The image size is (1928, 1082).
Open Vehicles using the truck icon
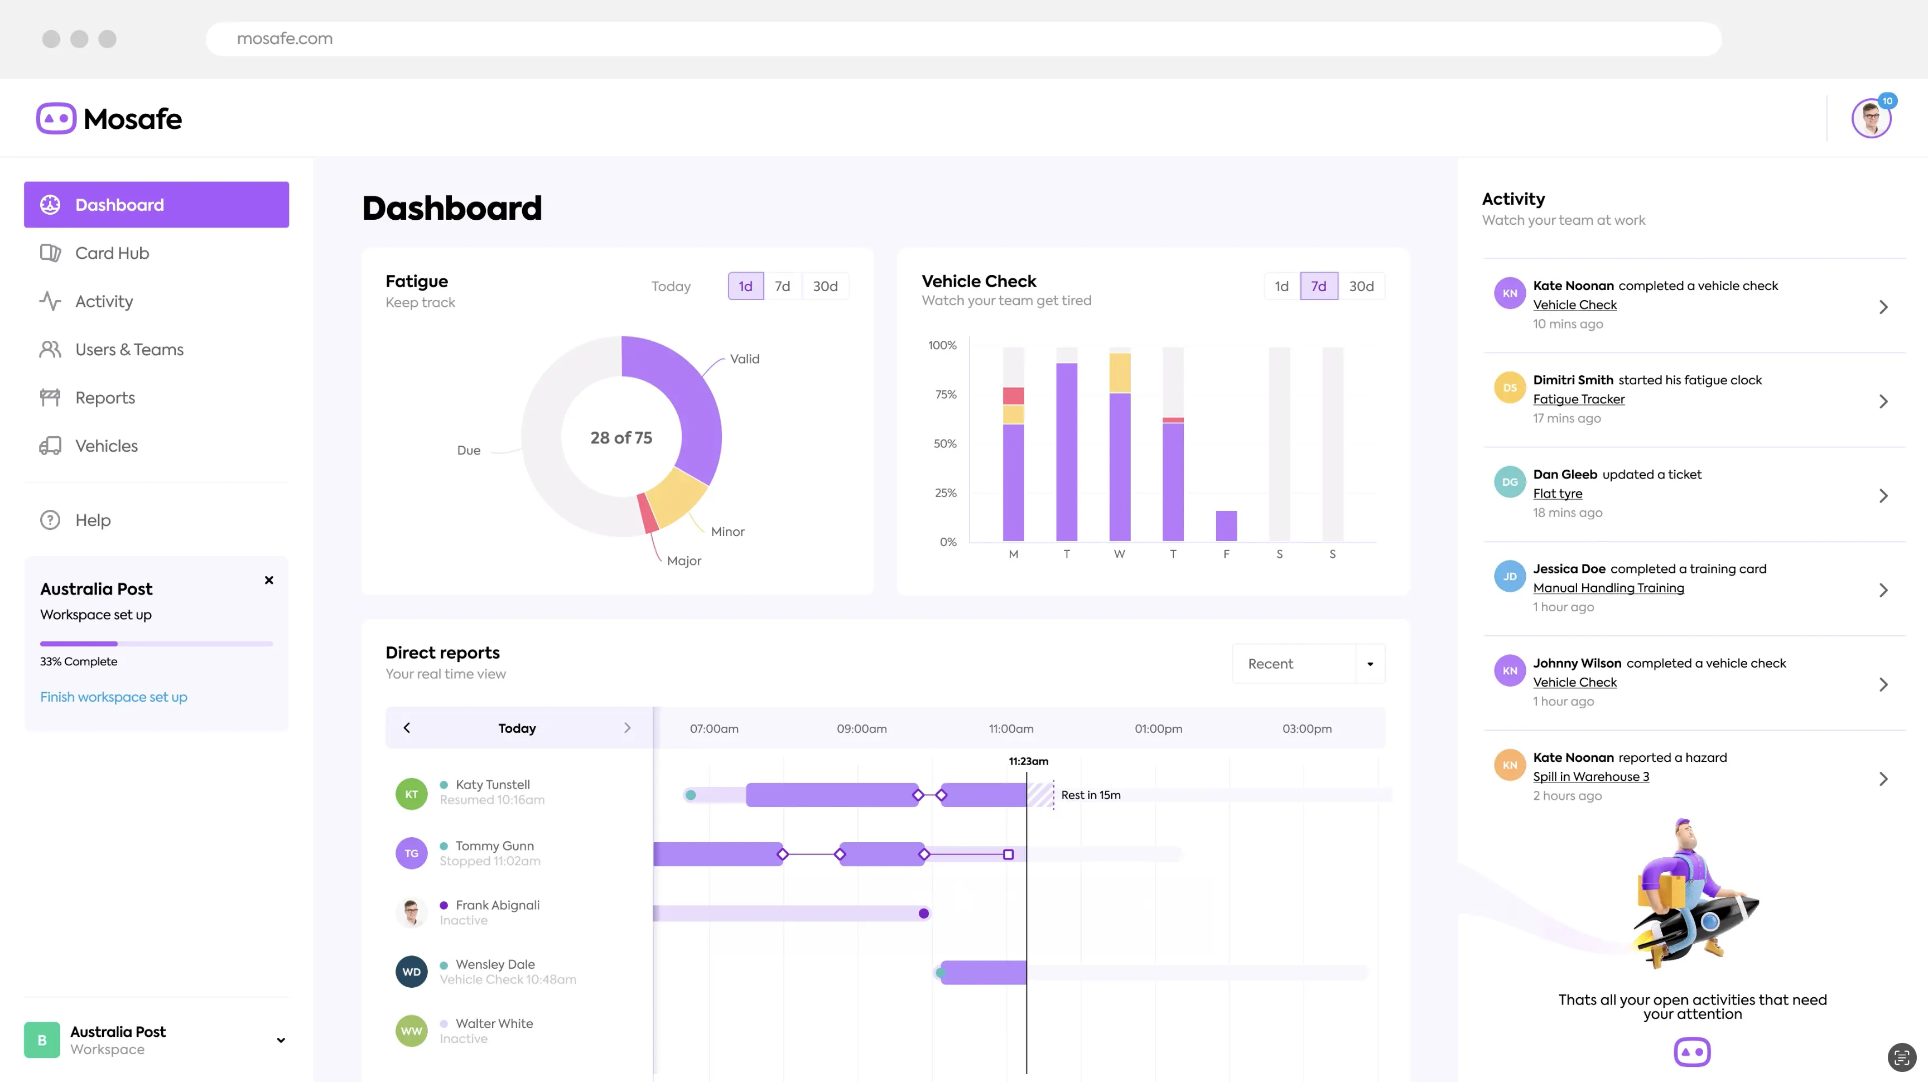click(x=50, y=445)
